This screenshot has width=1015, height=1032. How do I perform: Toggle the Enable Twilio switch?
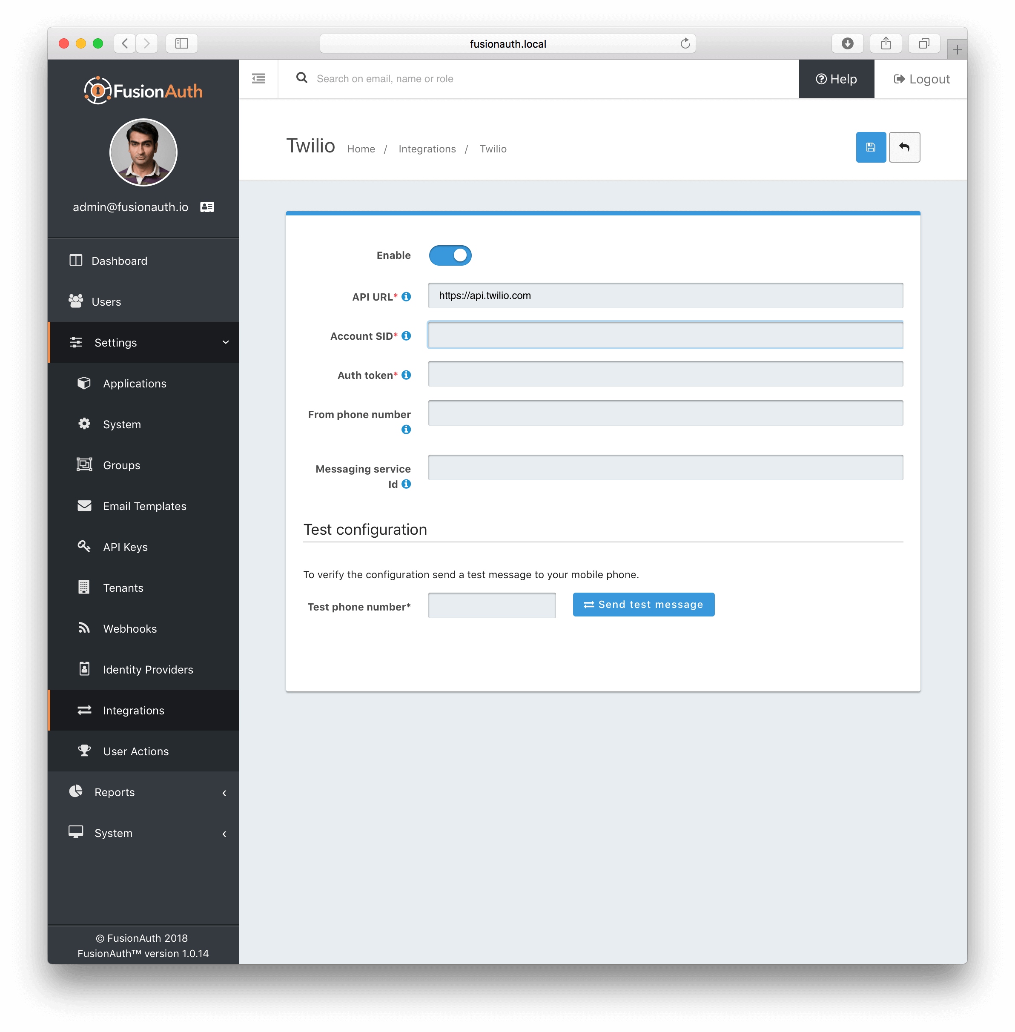451,255
